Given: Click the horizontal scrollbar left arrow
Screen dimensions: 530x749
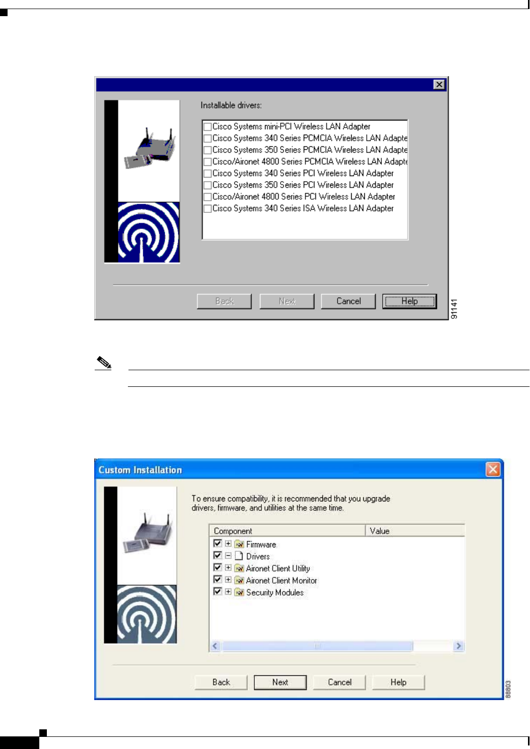Looking at the screenshot, I should 216,646.
